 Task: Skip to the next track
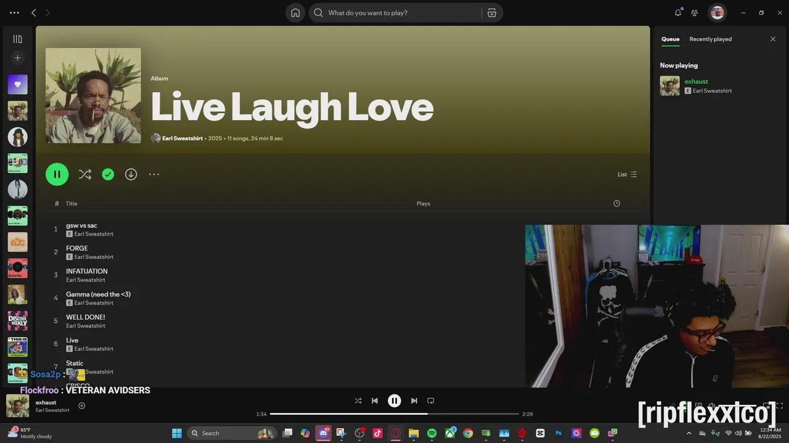coord(414,401)
